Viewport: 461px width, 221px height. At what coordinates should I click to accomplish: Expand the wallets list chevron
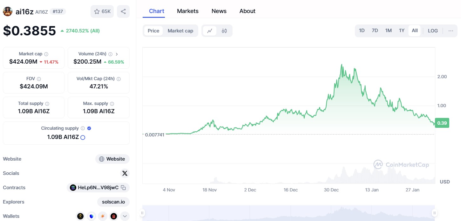tap(125, 216)
